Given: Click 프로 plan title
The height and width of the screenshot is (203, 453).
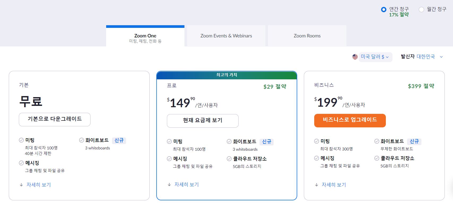Looking at the screenshot, I should pyautogui.click(x=172, y=85).
